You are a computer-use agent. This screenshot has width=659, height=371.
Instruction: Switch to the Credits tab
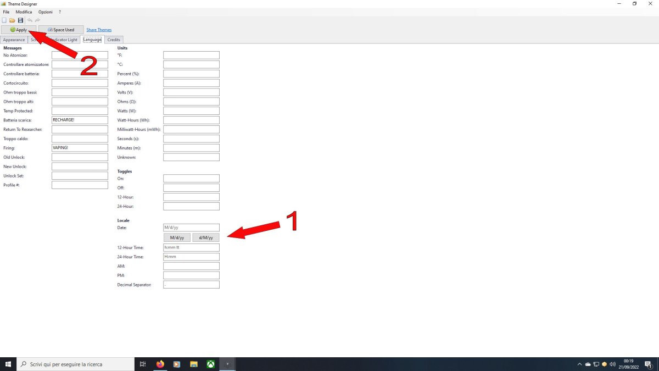point(114,40)
